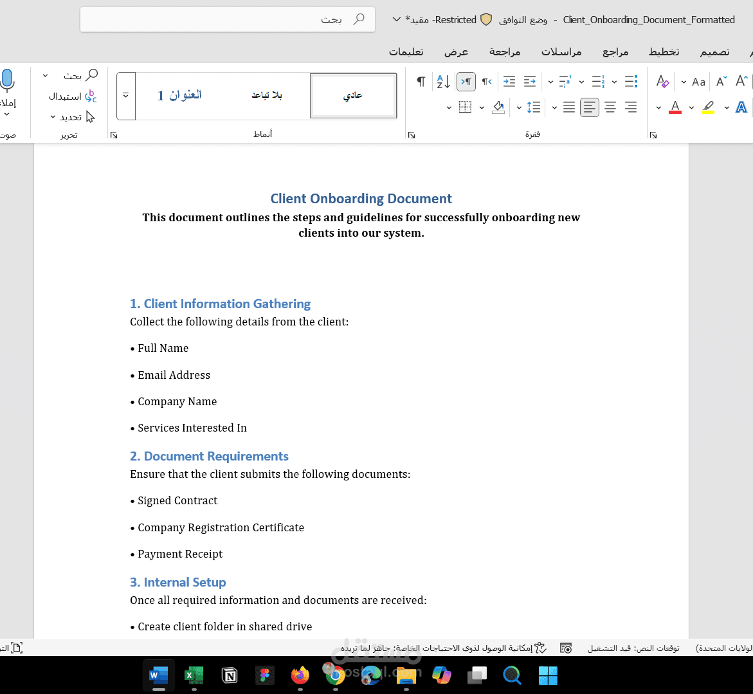Apply numbered list icon
Image resolution: width=753 pixels, height=694 pixels.
tap(598, 82)
